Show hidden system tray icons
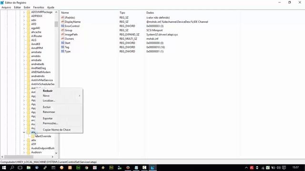 point(246,168)
